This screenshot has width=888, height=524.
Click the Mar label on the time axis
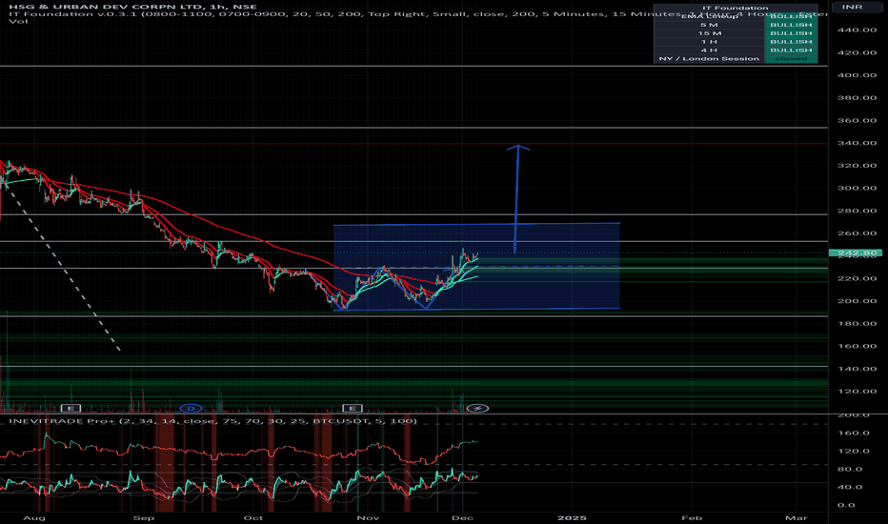pyautogui.click(x=797, y=517)
